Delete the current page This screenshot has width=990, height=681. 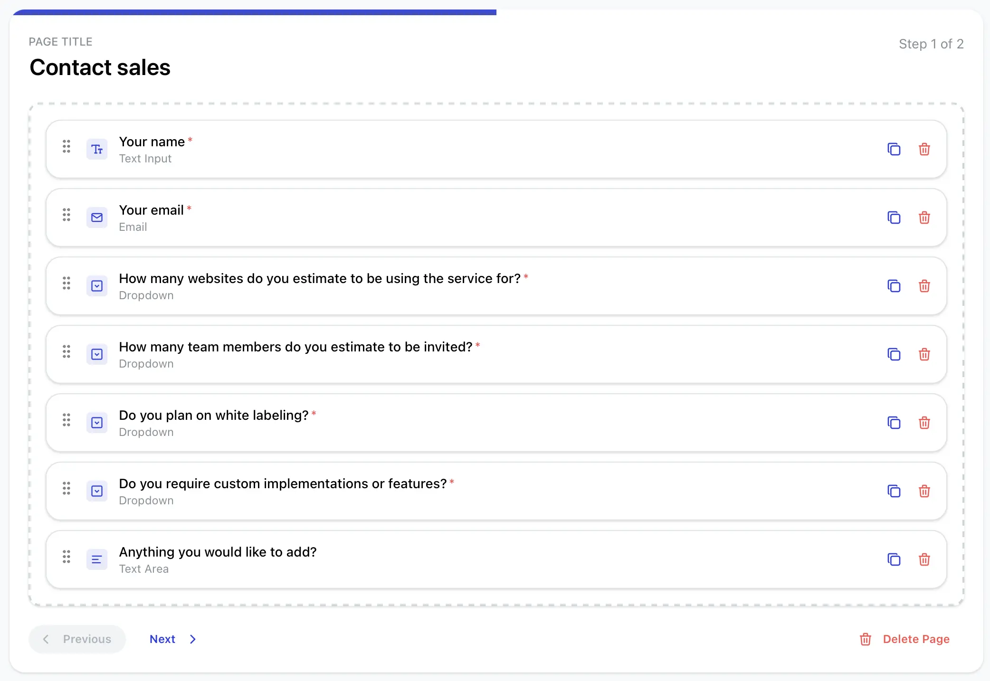916,639
